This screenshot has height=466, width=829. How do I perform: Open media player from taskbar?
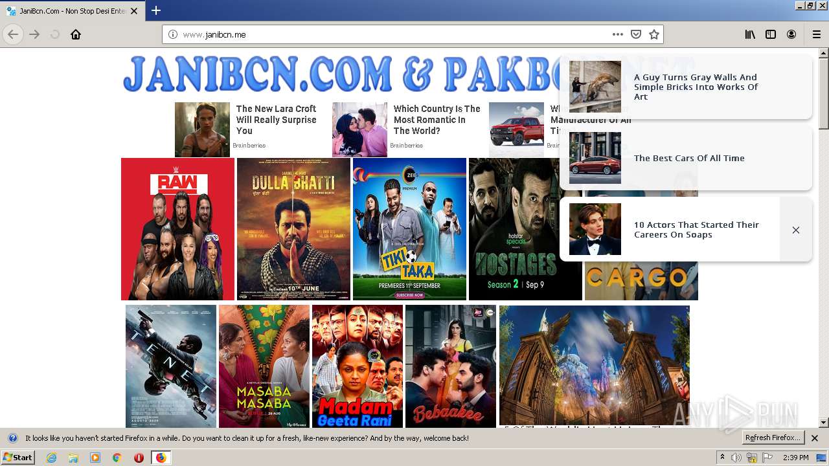(x=95, y=458)
